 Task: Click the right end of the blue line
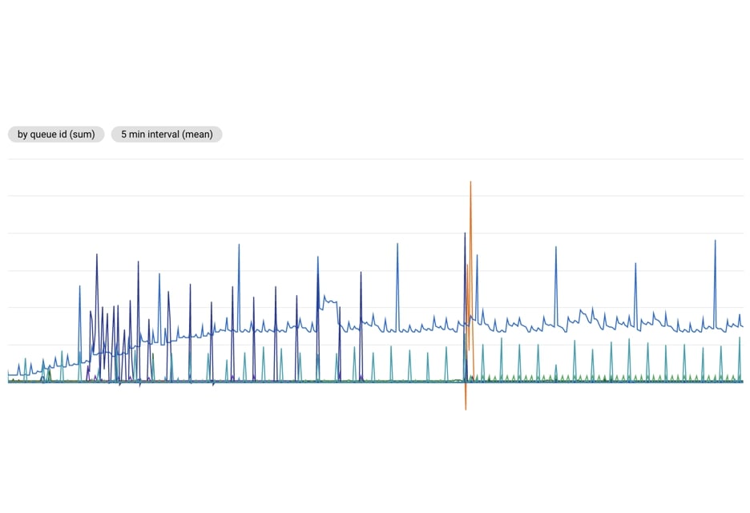tap(743, 325)
